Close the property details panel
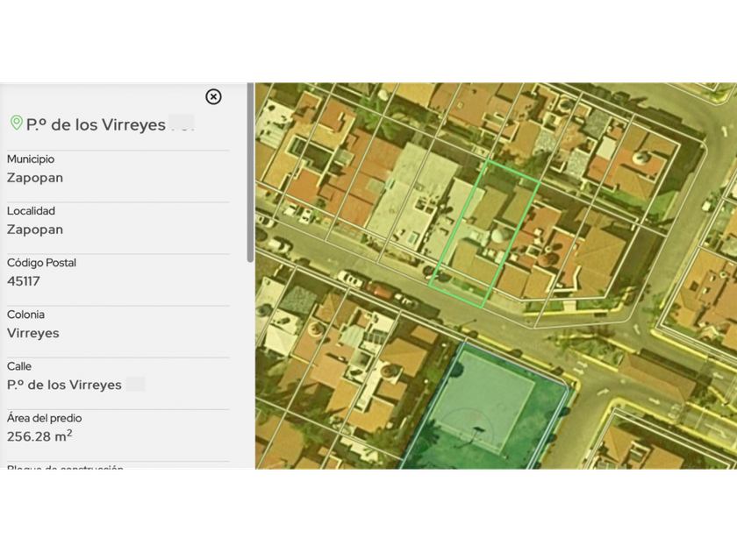The image size is (737, 552). click(x=213, y=96)
